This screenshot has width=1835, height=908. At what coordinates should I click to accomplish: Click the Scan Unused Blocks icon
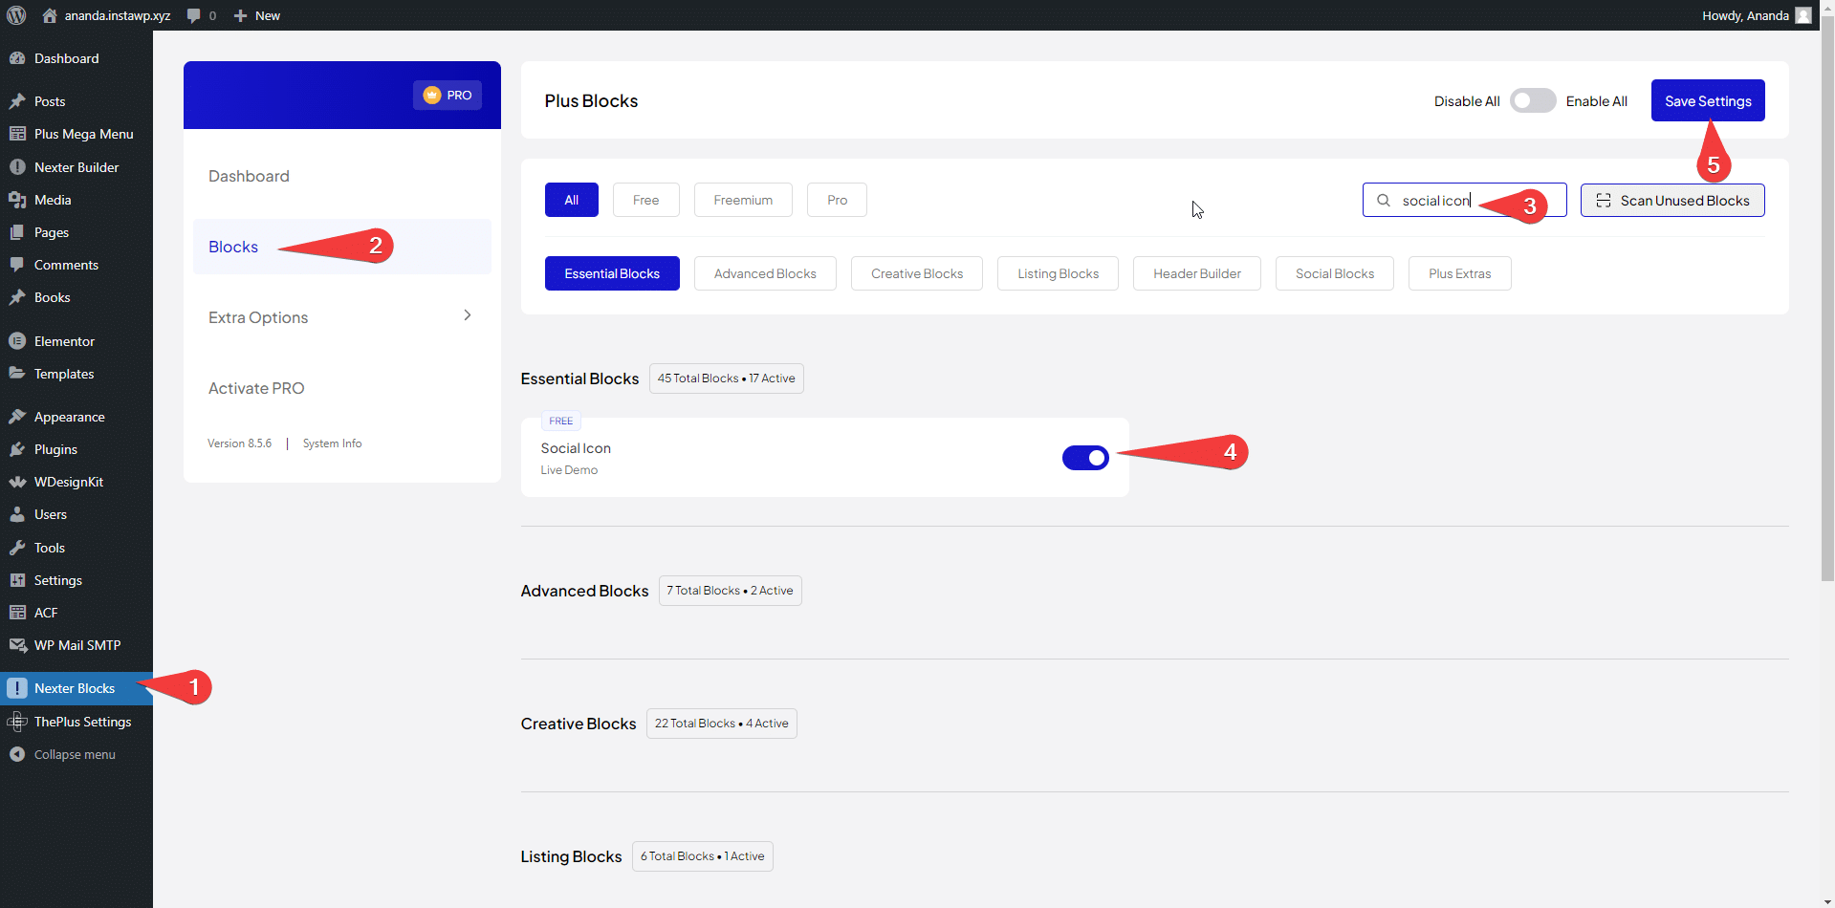(1605, 200)
